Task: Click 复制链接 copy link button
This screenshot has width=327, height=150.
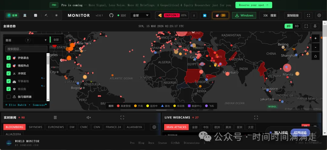Action: click(293, 15)
